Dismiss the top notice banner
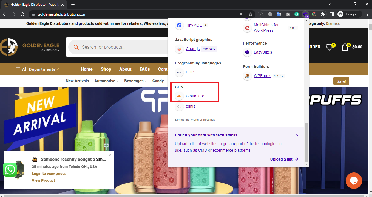The height and width of the screenshot is (197, 372). [333, 23]
